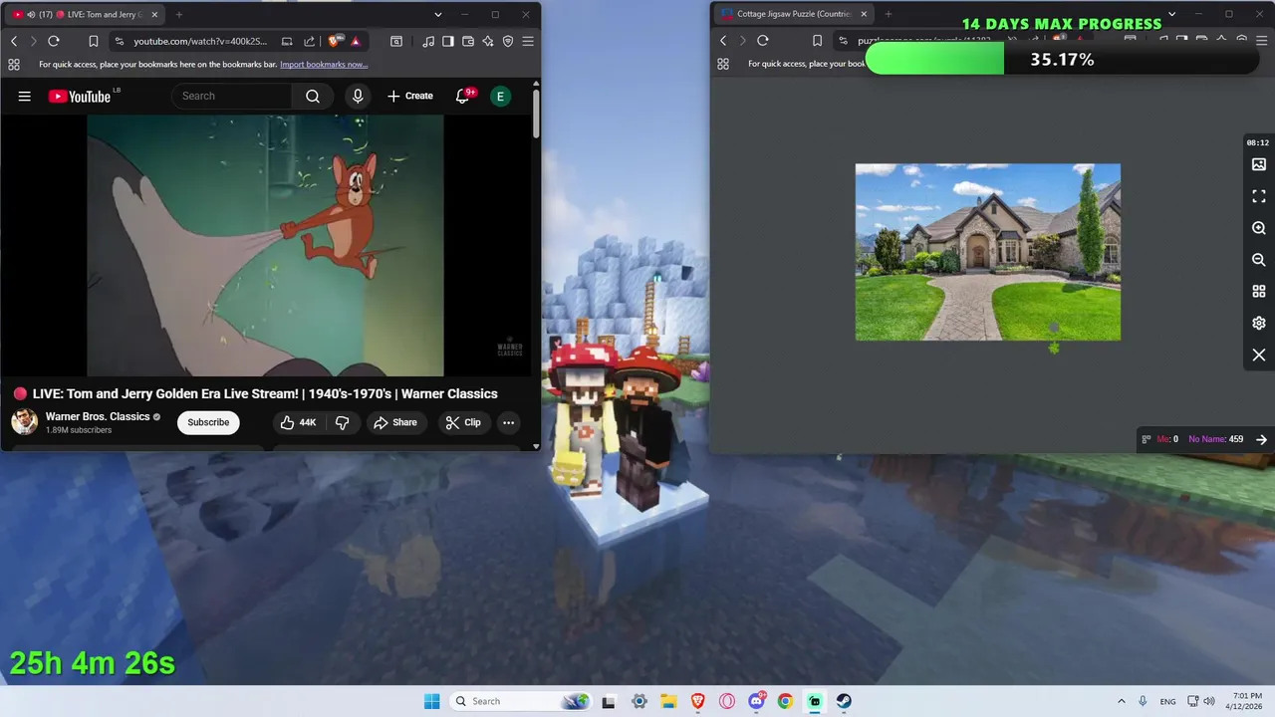This screenshot has height=717, width=1275.
Task: Close the puzzle side toolbar with the X
Action: [x=1259, y=356]
